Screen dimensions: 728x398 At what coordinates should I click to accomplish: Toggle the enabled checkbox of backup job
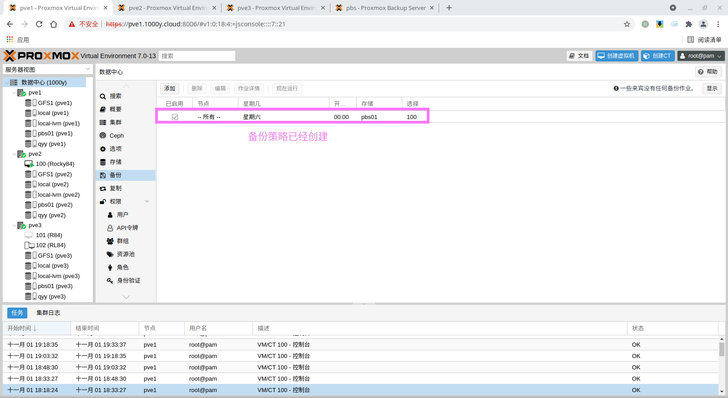[175, 117]
